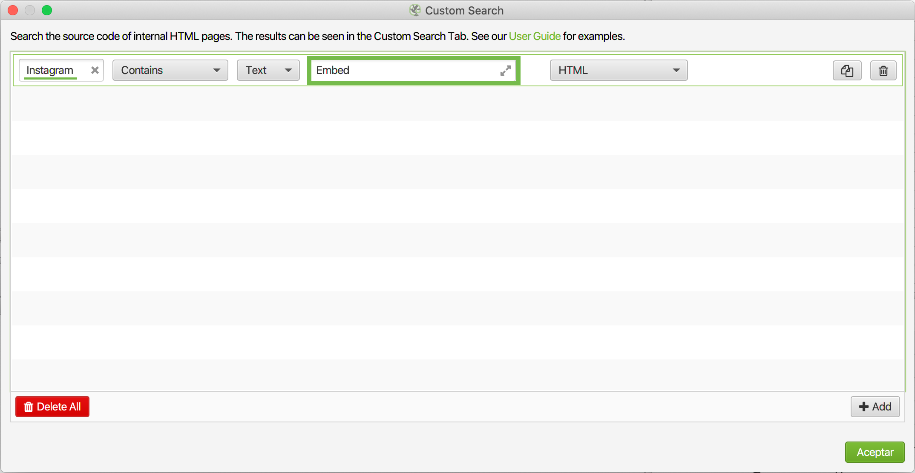This screenshot has width=915, height=473.
Task: Duplicate the Instagram search row
Action: (x=847, y=71)
